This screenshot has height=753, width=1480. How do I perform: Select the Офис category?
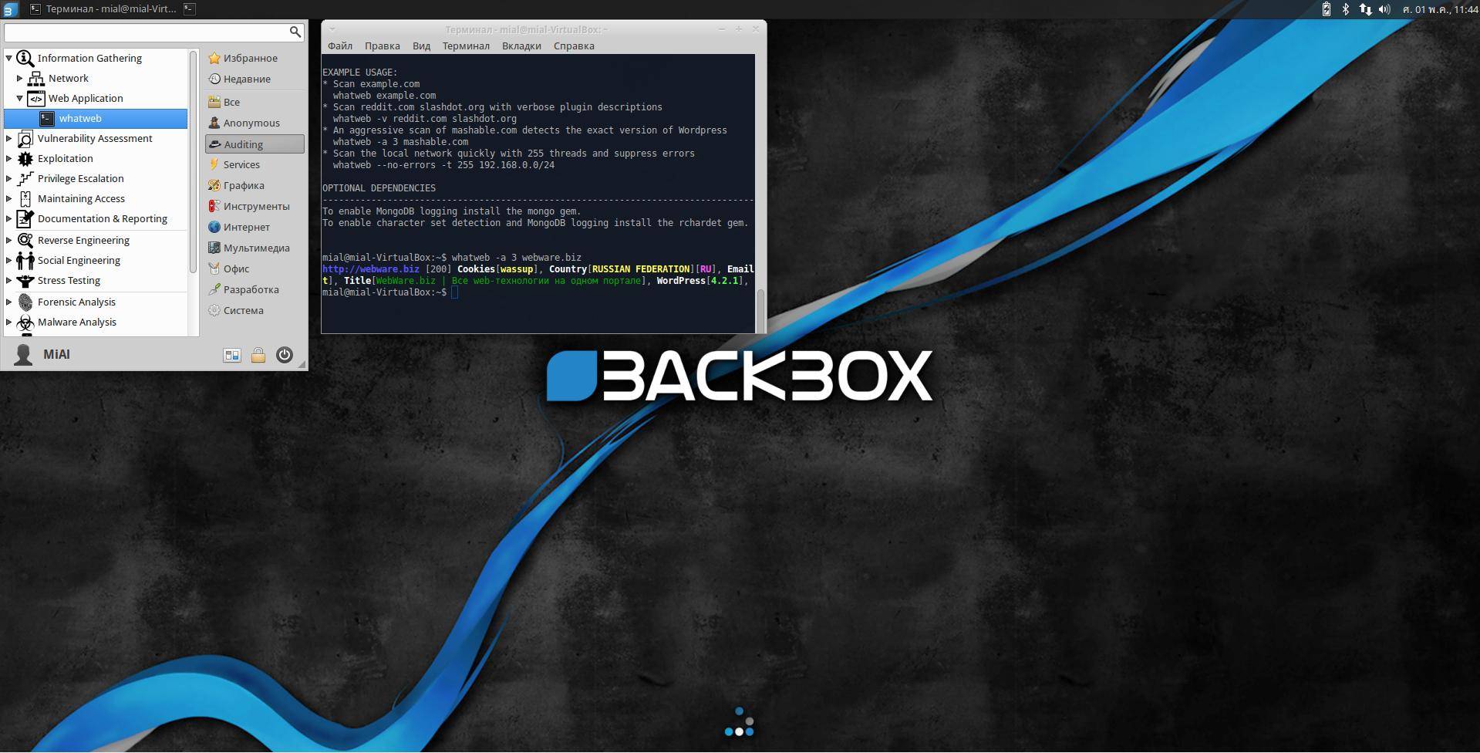(x=255, y=268)
